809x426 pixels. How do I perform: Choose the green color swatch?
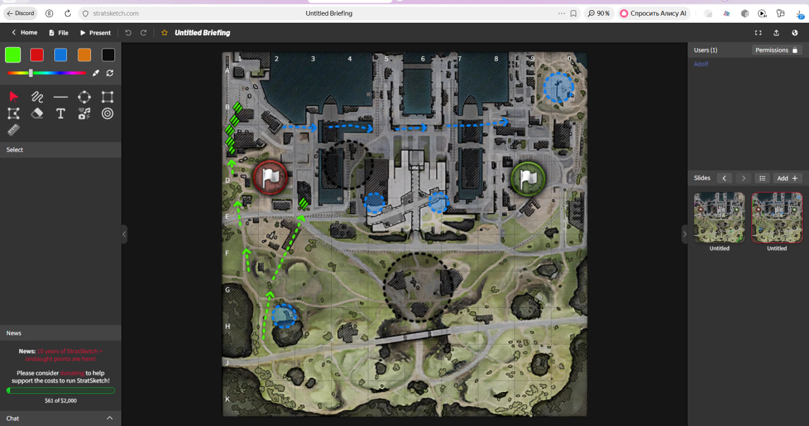(13, 55)
